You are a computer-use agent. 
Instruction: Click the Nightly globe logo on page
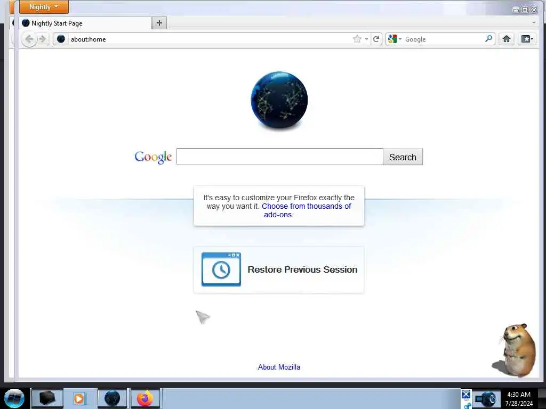click(x=279, y=101)
